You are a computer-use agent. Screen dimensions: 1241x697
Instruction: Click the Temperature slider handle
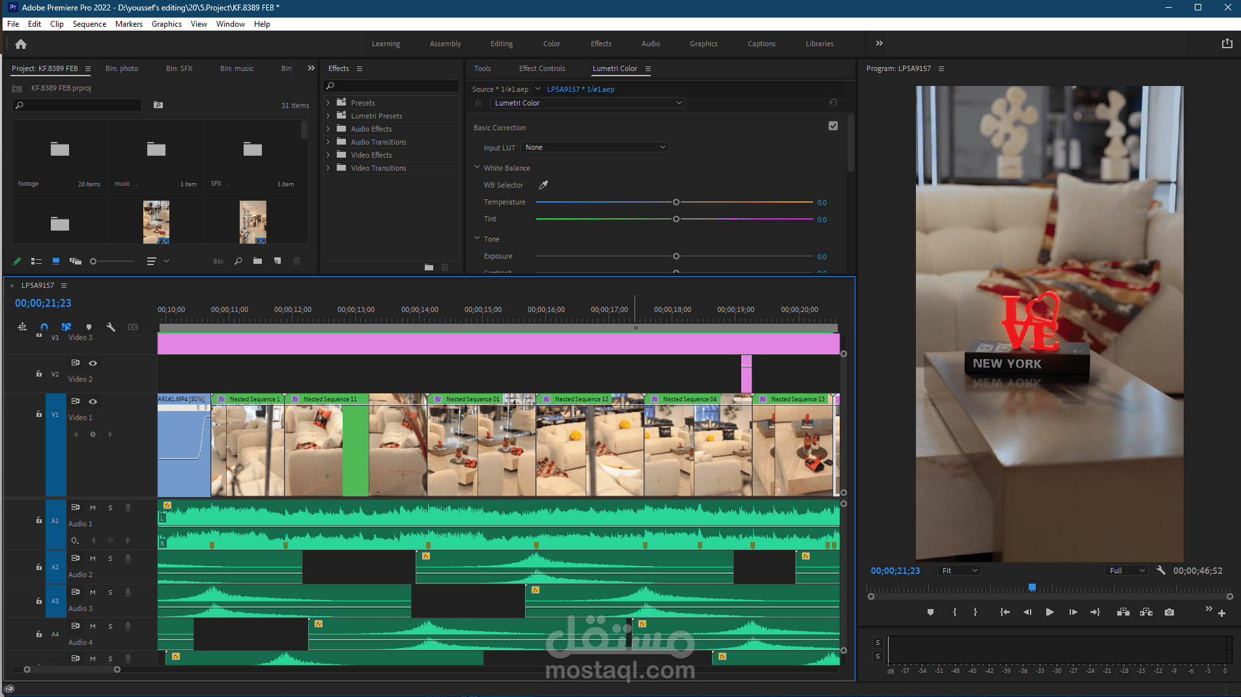676,203
